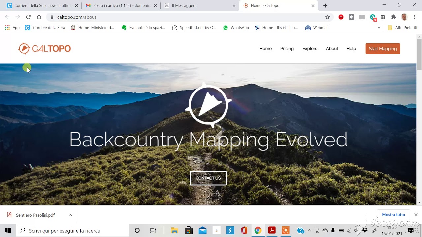This screenshot has height=237, width=422.
Task: Open Cortana circle on the taskbar
Action: coord(137,230)
